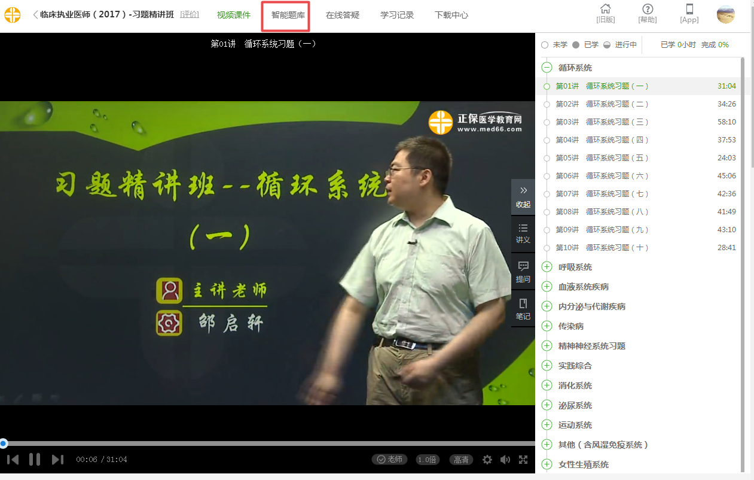Toggle the 老师 teacher view option
This screenshot has width=754, height=480.
[389, 460]
